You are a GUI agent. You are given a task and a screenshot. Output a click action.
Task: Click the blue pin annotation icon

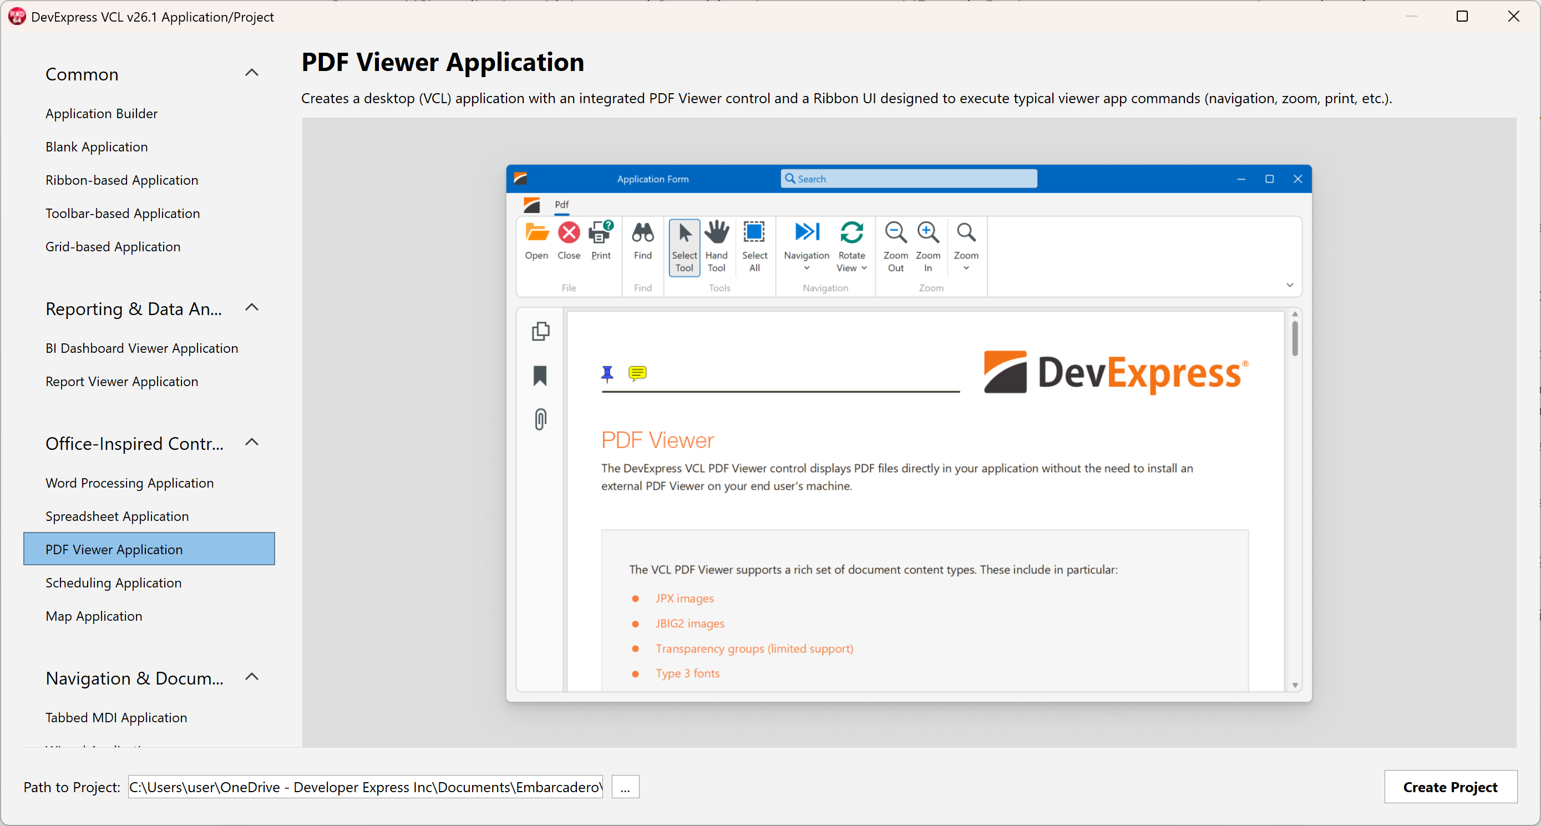click(607, 373)
